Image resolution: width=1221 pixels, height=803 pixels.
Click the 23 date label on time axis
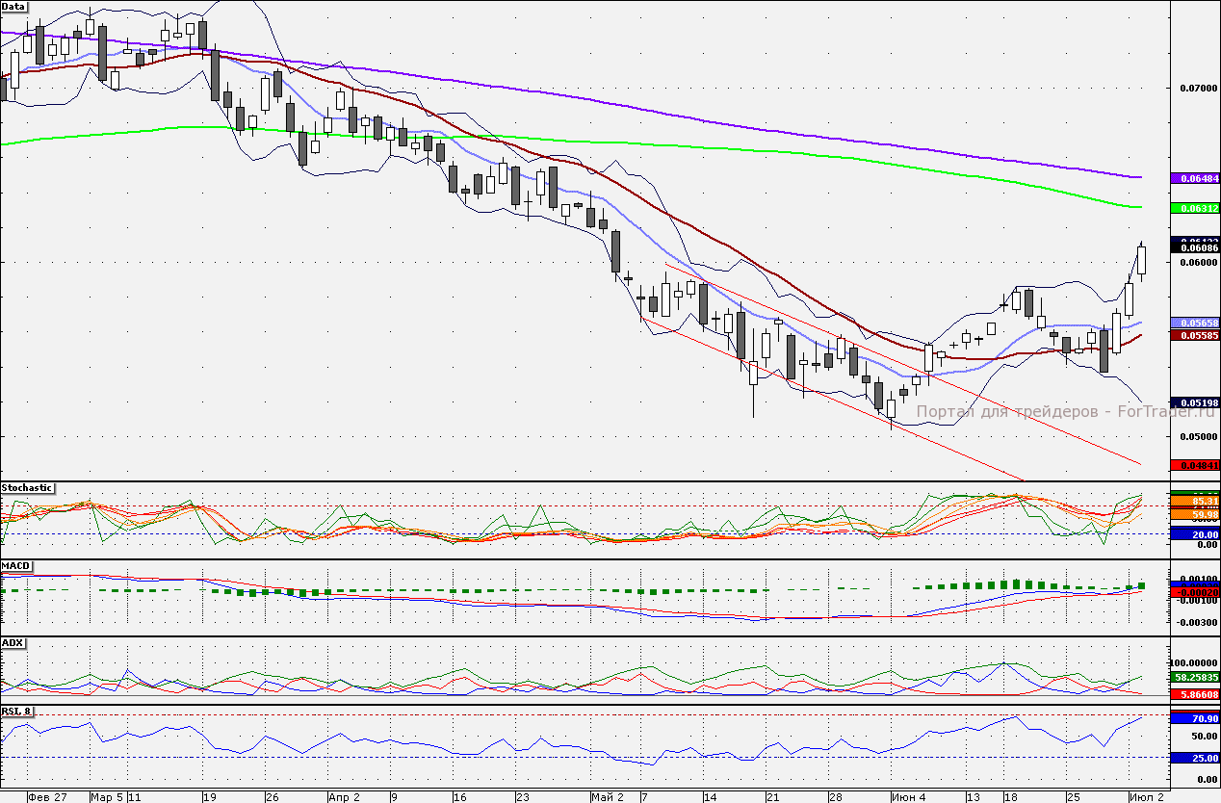[x=523, y=797]
